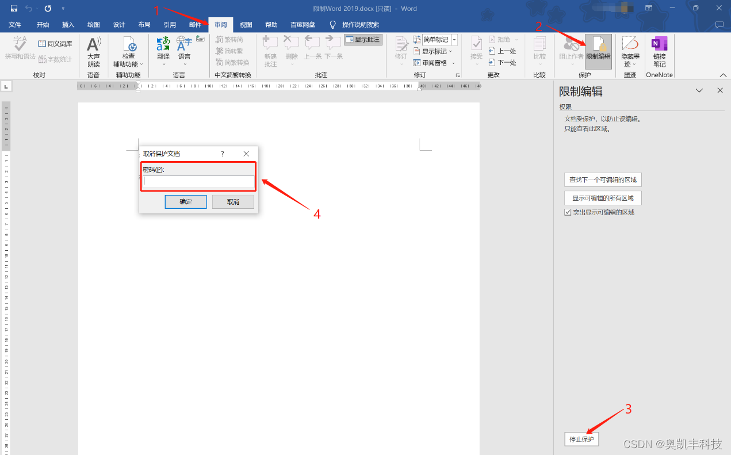Click 字数统计 word count
Image resolution: width=731 pixels, height=455 pixels.
pyautogui.click(x=55, y=59)
